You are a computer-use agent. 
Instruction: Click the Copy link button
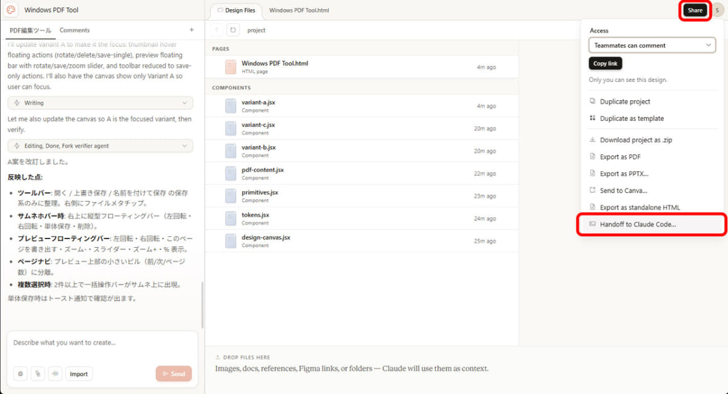(605, 63)
